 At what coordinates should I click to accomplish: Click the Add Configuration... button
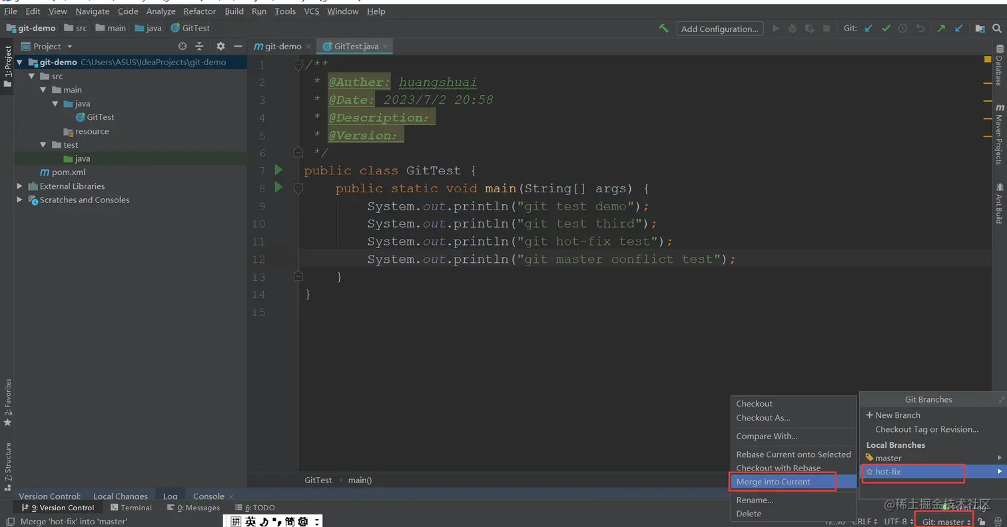tap(720, 29)
